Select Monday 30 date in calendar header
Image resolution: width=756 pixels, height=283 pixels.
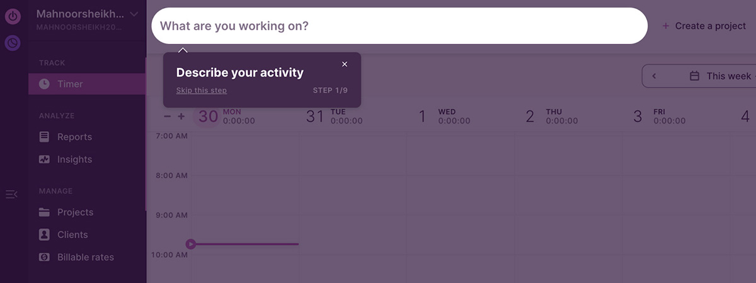tap(209, 117)
